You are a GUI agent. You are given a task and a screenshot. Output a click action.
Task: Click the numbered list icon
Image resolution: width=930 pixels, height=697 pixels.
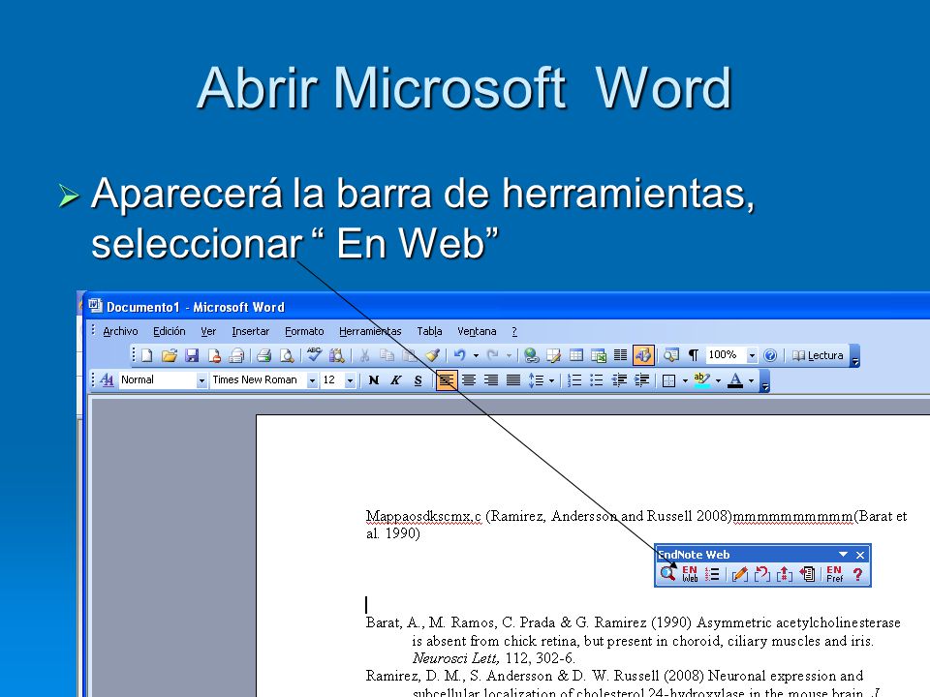click(574, 379)
